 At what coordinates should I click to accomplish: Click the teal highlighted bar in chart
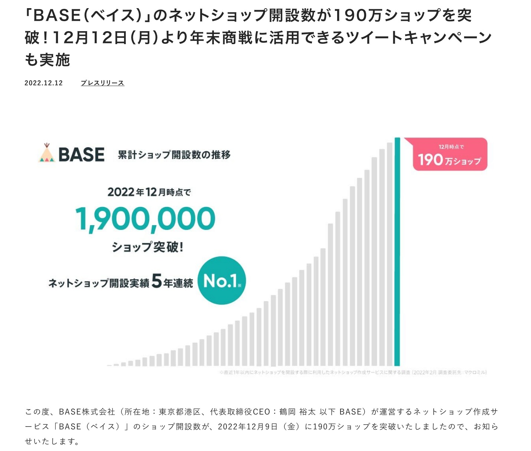click(397, 252)
